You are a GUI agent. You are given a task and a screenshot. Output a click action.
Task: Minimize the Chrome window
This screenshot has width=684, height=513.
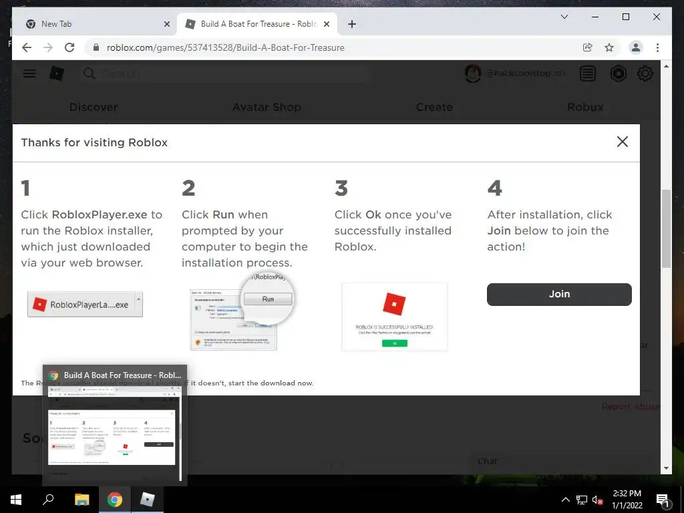595,17
